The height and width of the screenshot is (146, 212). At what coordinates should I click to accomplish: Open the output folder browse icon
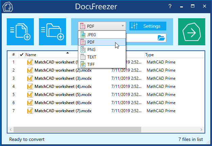(x=161, y=38)
